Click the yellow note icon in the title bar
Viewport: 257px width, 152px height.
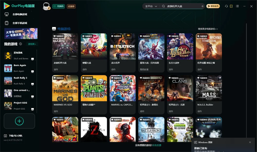pos(231,6)
